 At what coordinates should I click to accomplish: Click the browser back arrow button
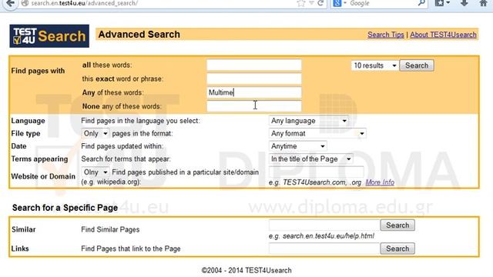(x=10, y=3)
